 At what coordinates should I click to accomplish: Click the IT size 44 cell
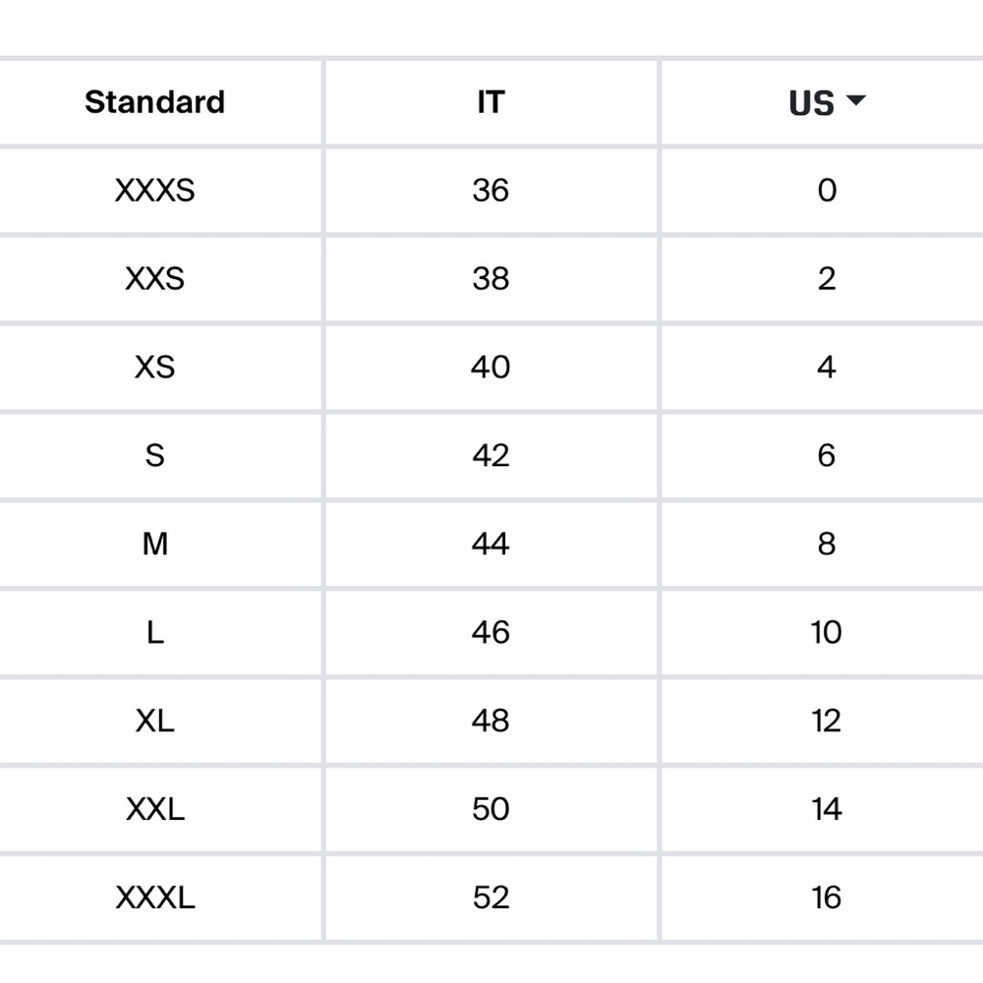pyautogui.click(x=491, y=544)
